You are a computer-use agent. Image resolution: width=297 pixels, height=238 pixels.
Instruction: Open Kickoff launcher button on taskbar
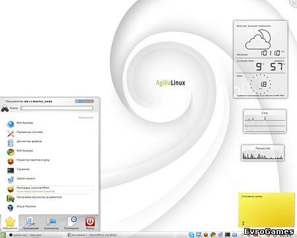[3, 235]
